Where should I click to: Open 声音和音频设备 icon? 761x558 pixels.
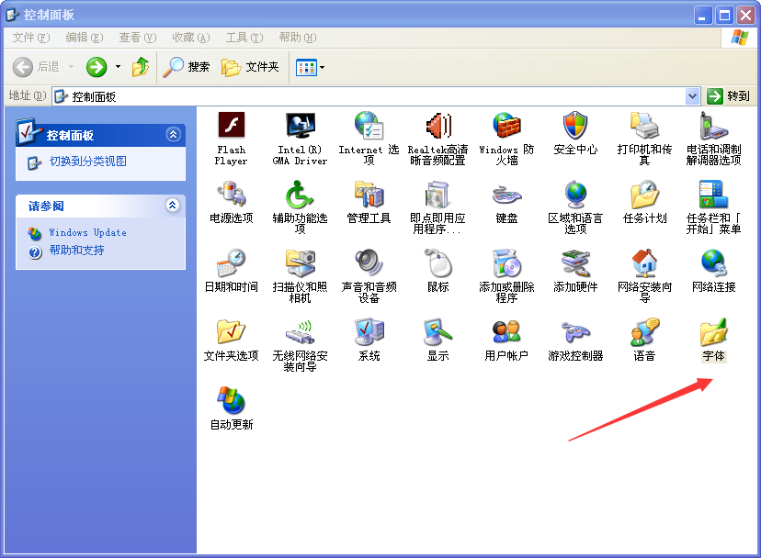[x=369, y=262]
